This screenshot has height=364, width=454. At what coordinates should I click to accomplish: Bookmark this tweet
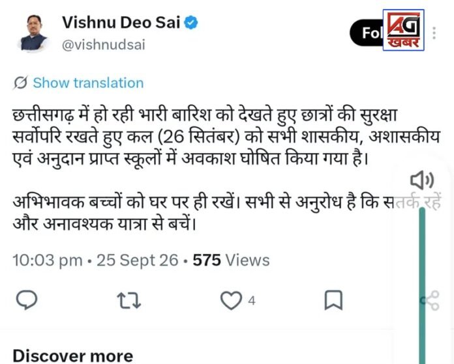pos(333,300)
